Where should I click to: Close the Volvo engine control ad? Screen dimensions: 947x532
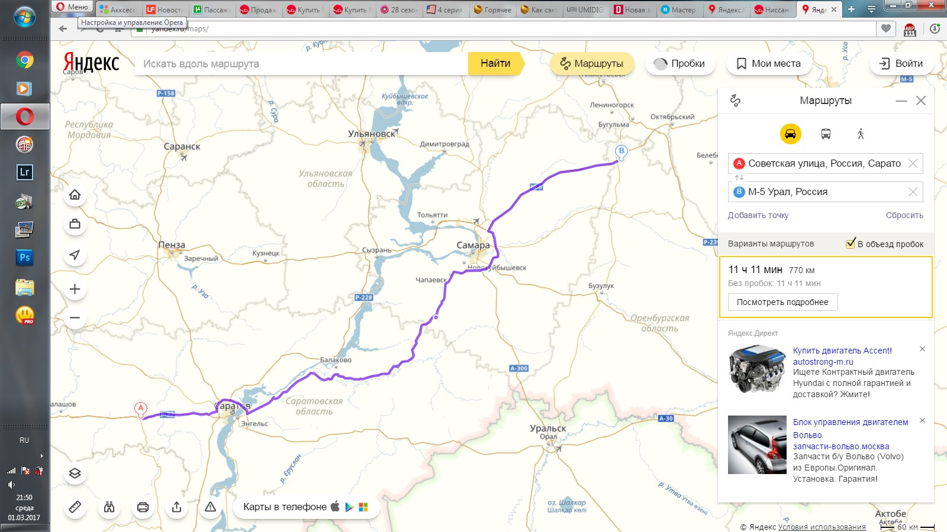tap(922, 421)
